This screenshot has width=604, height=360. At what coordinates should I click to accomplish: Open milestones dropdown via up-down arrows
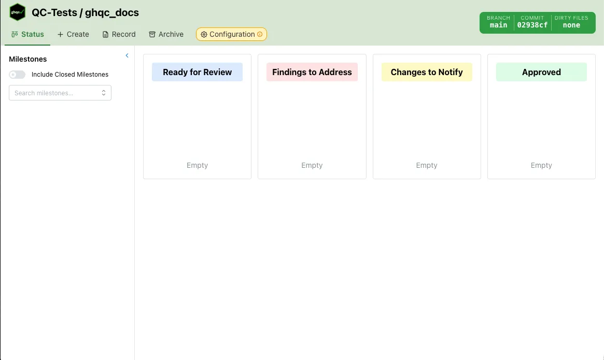pyautogui.click(x=104, y=93)
